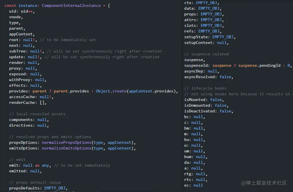Click 'normalizePropsOptions' function call
293x192 pixels.
[67, 143]
